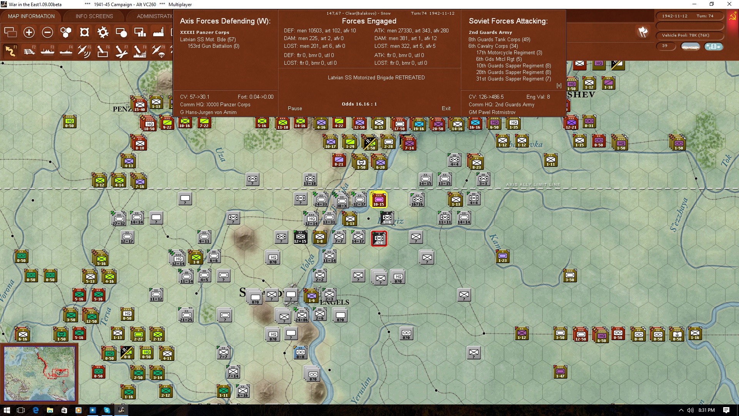This screenshot has height=416, width=739.
Task: Open the Windows Start menu
Action: (x=7, y=410)
